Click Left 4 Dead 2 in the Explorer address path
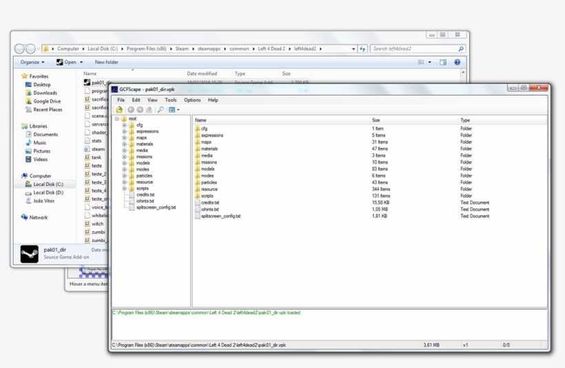This screenshot has height=368, width=565. coord(271,49)
